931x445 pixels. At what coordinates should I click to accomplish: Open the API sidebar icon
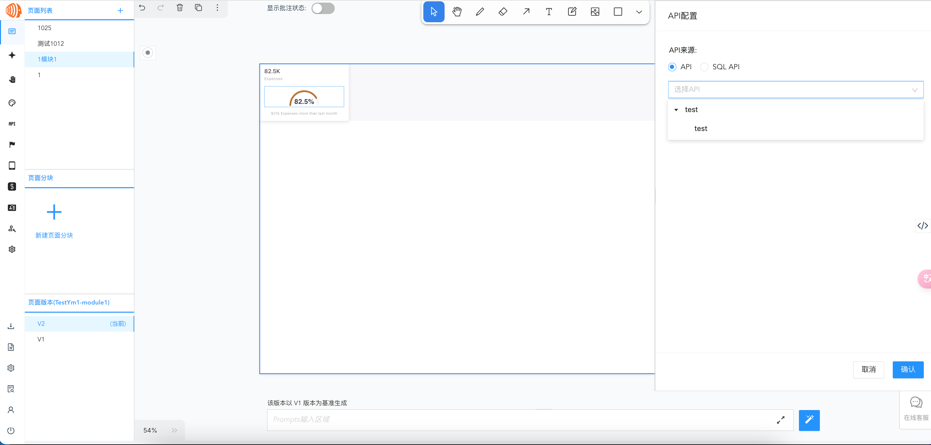point(12,124)
